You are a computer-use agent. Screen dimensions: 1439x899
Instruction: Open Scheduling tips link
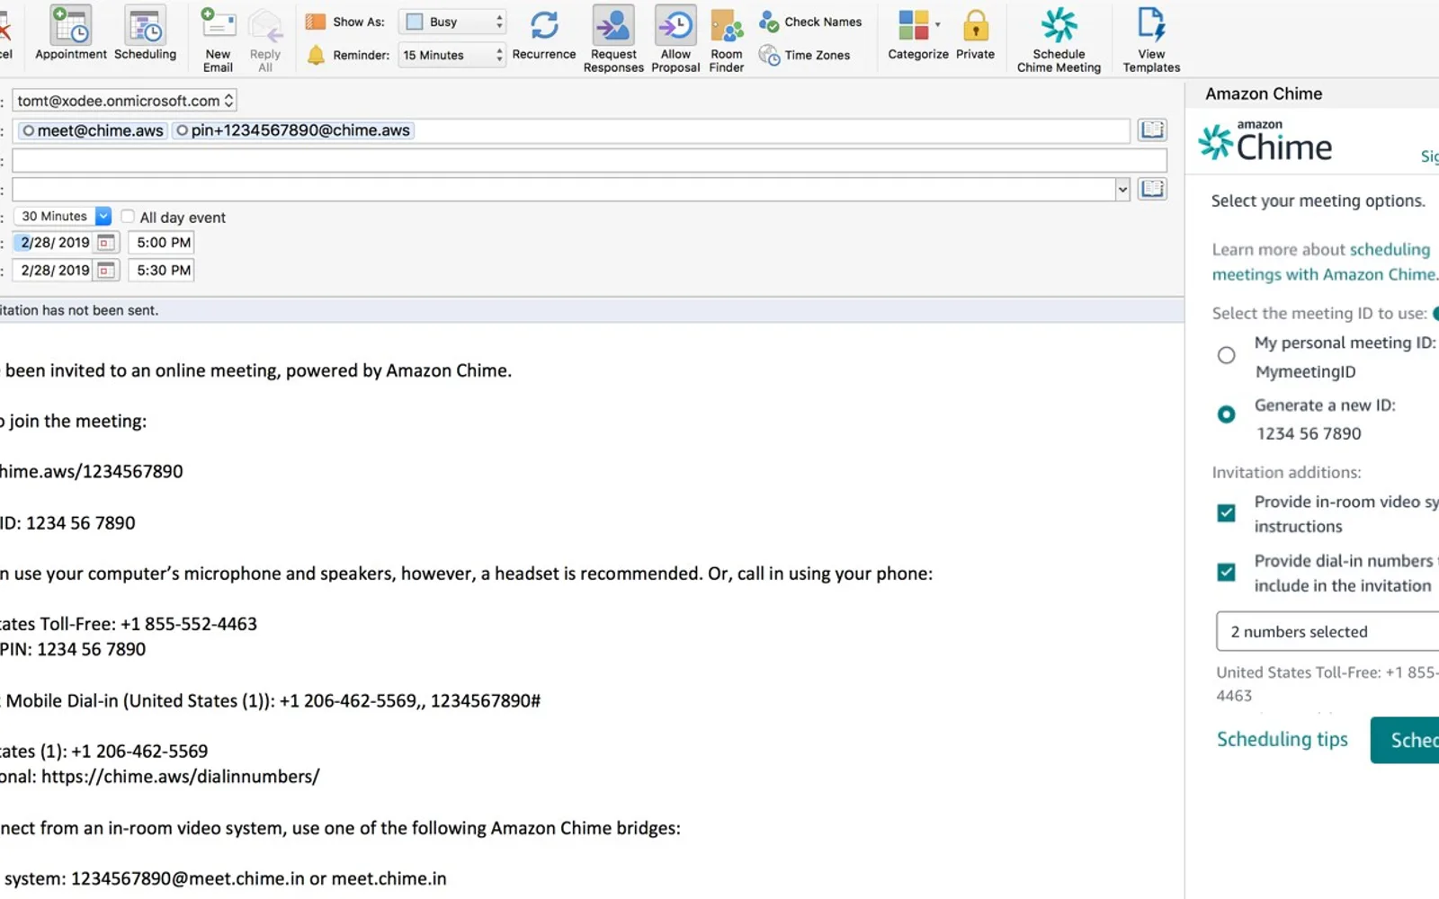click(1283, 740)
